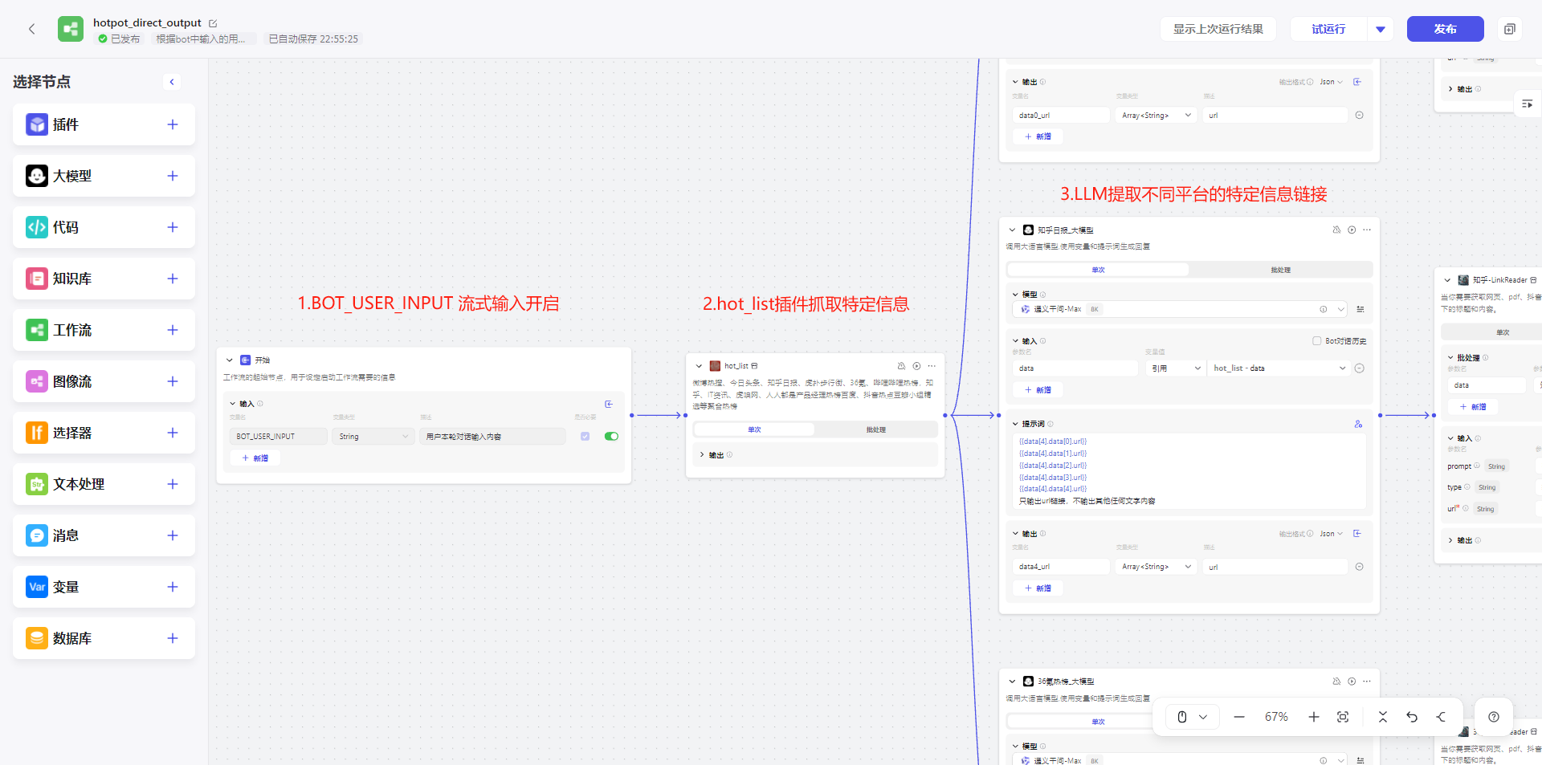Open the duplicate workflow icon beside 发布

[x=1510, y=29]
